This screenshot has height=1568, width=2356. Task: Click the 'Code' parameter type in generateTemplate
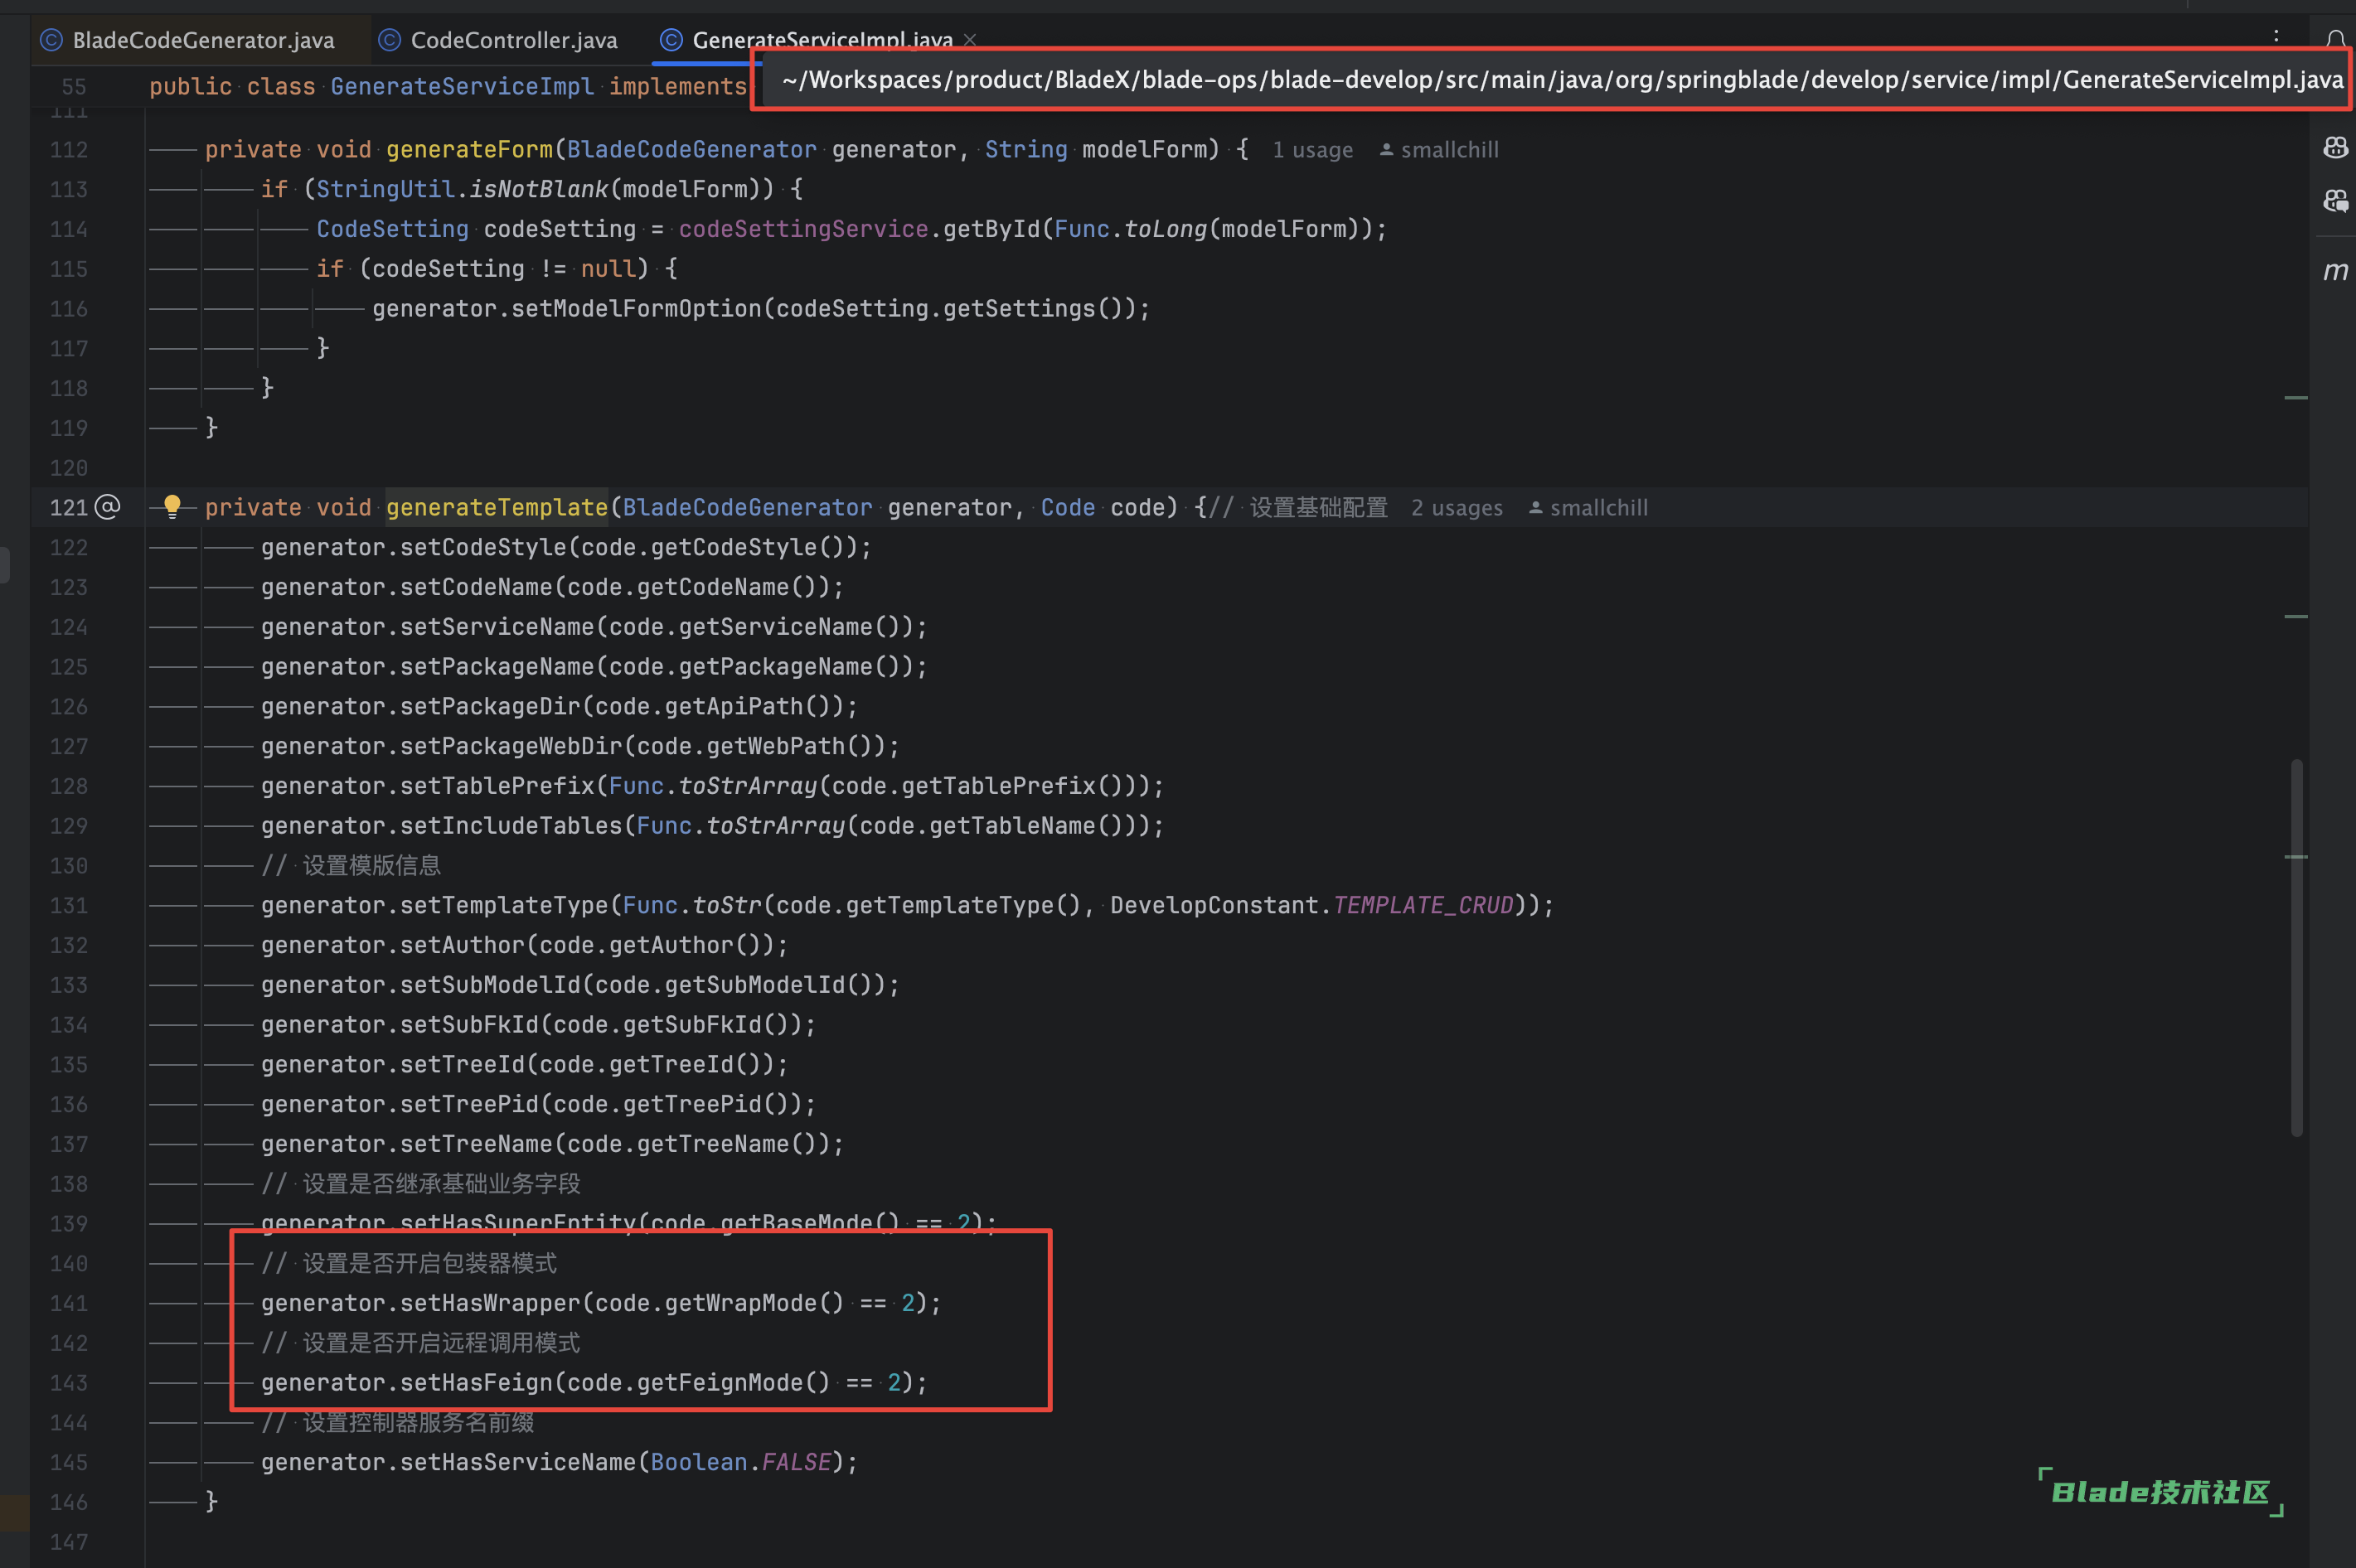(x=1068, y=508)
